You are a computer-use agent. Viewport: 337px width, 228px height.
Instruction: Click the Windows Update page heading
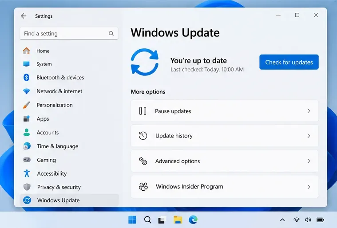[x=175, y=33]
